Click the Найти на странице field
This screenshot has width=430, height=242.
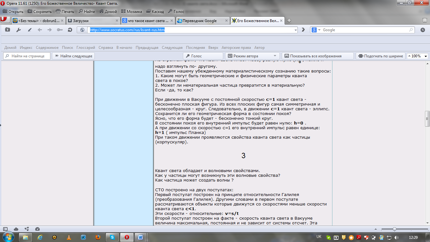point(26,56)
